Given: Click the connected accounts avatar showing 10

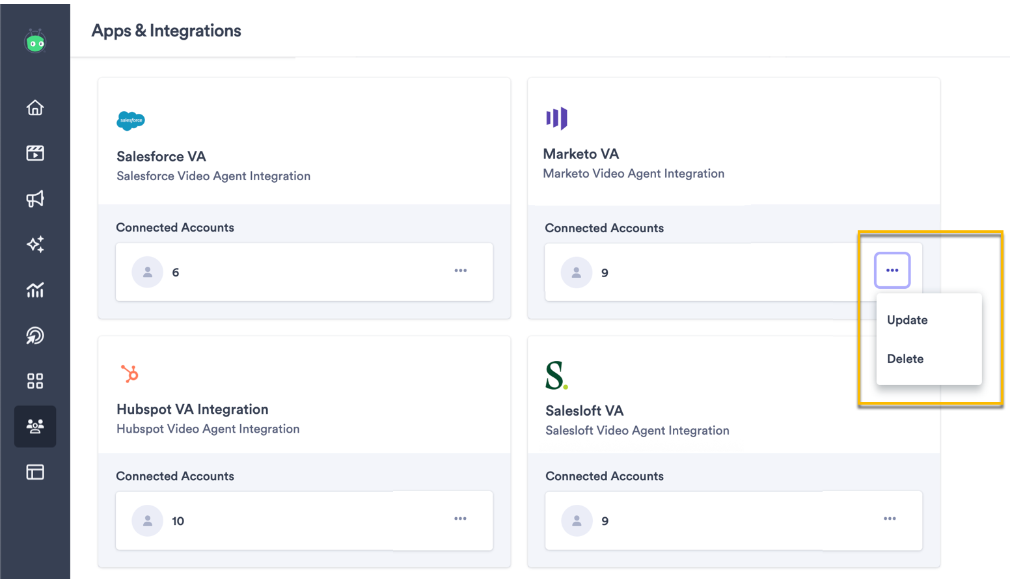Looking at the screenshot, I should point(147,520).
